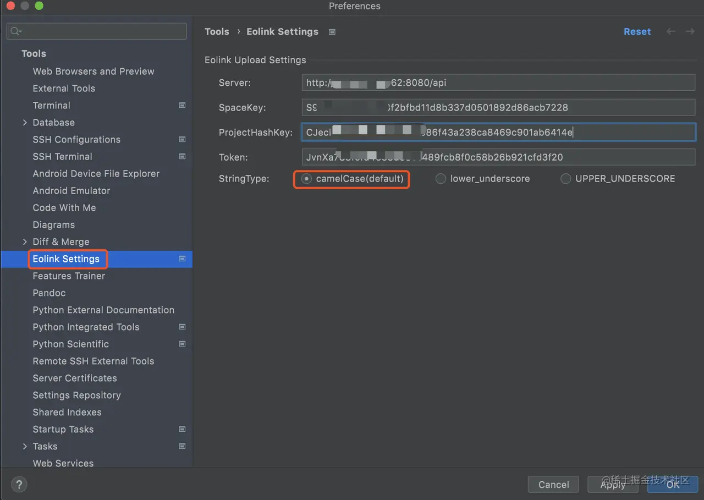The image size is (704, 500).
Task: Click the icon beside Python Integrated Tools
Action: pos(182,327)
